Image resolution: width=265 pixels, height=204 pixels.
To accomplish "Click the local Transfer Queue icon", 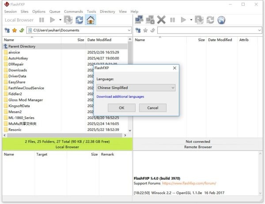I will click(x=68, y=20).
